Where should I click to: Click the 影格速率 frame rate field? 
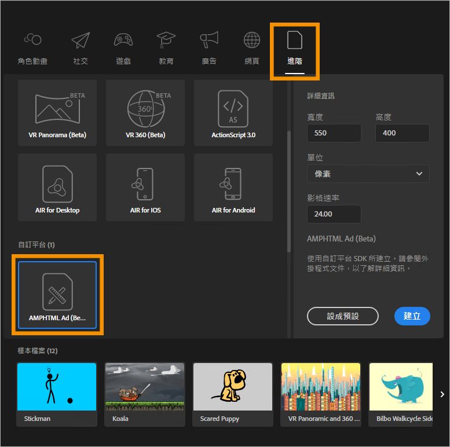point(334,214)
